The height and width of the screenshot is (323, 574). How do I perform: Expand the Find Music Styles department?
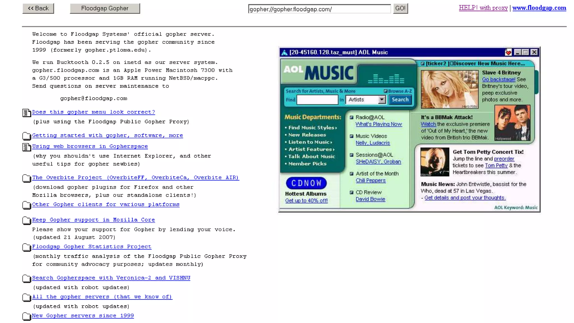tap(311, 128)
